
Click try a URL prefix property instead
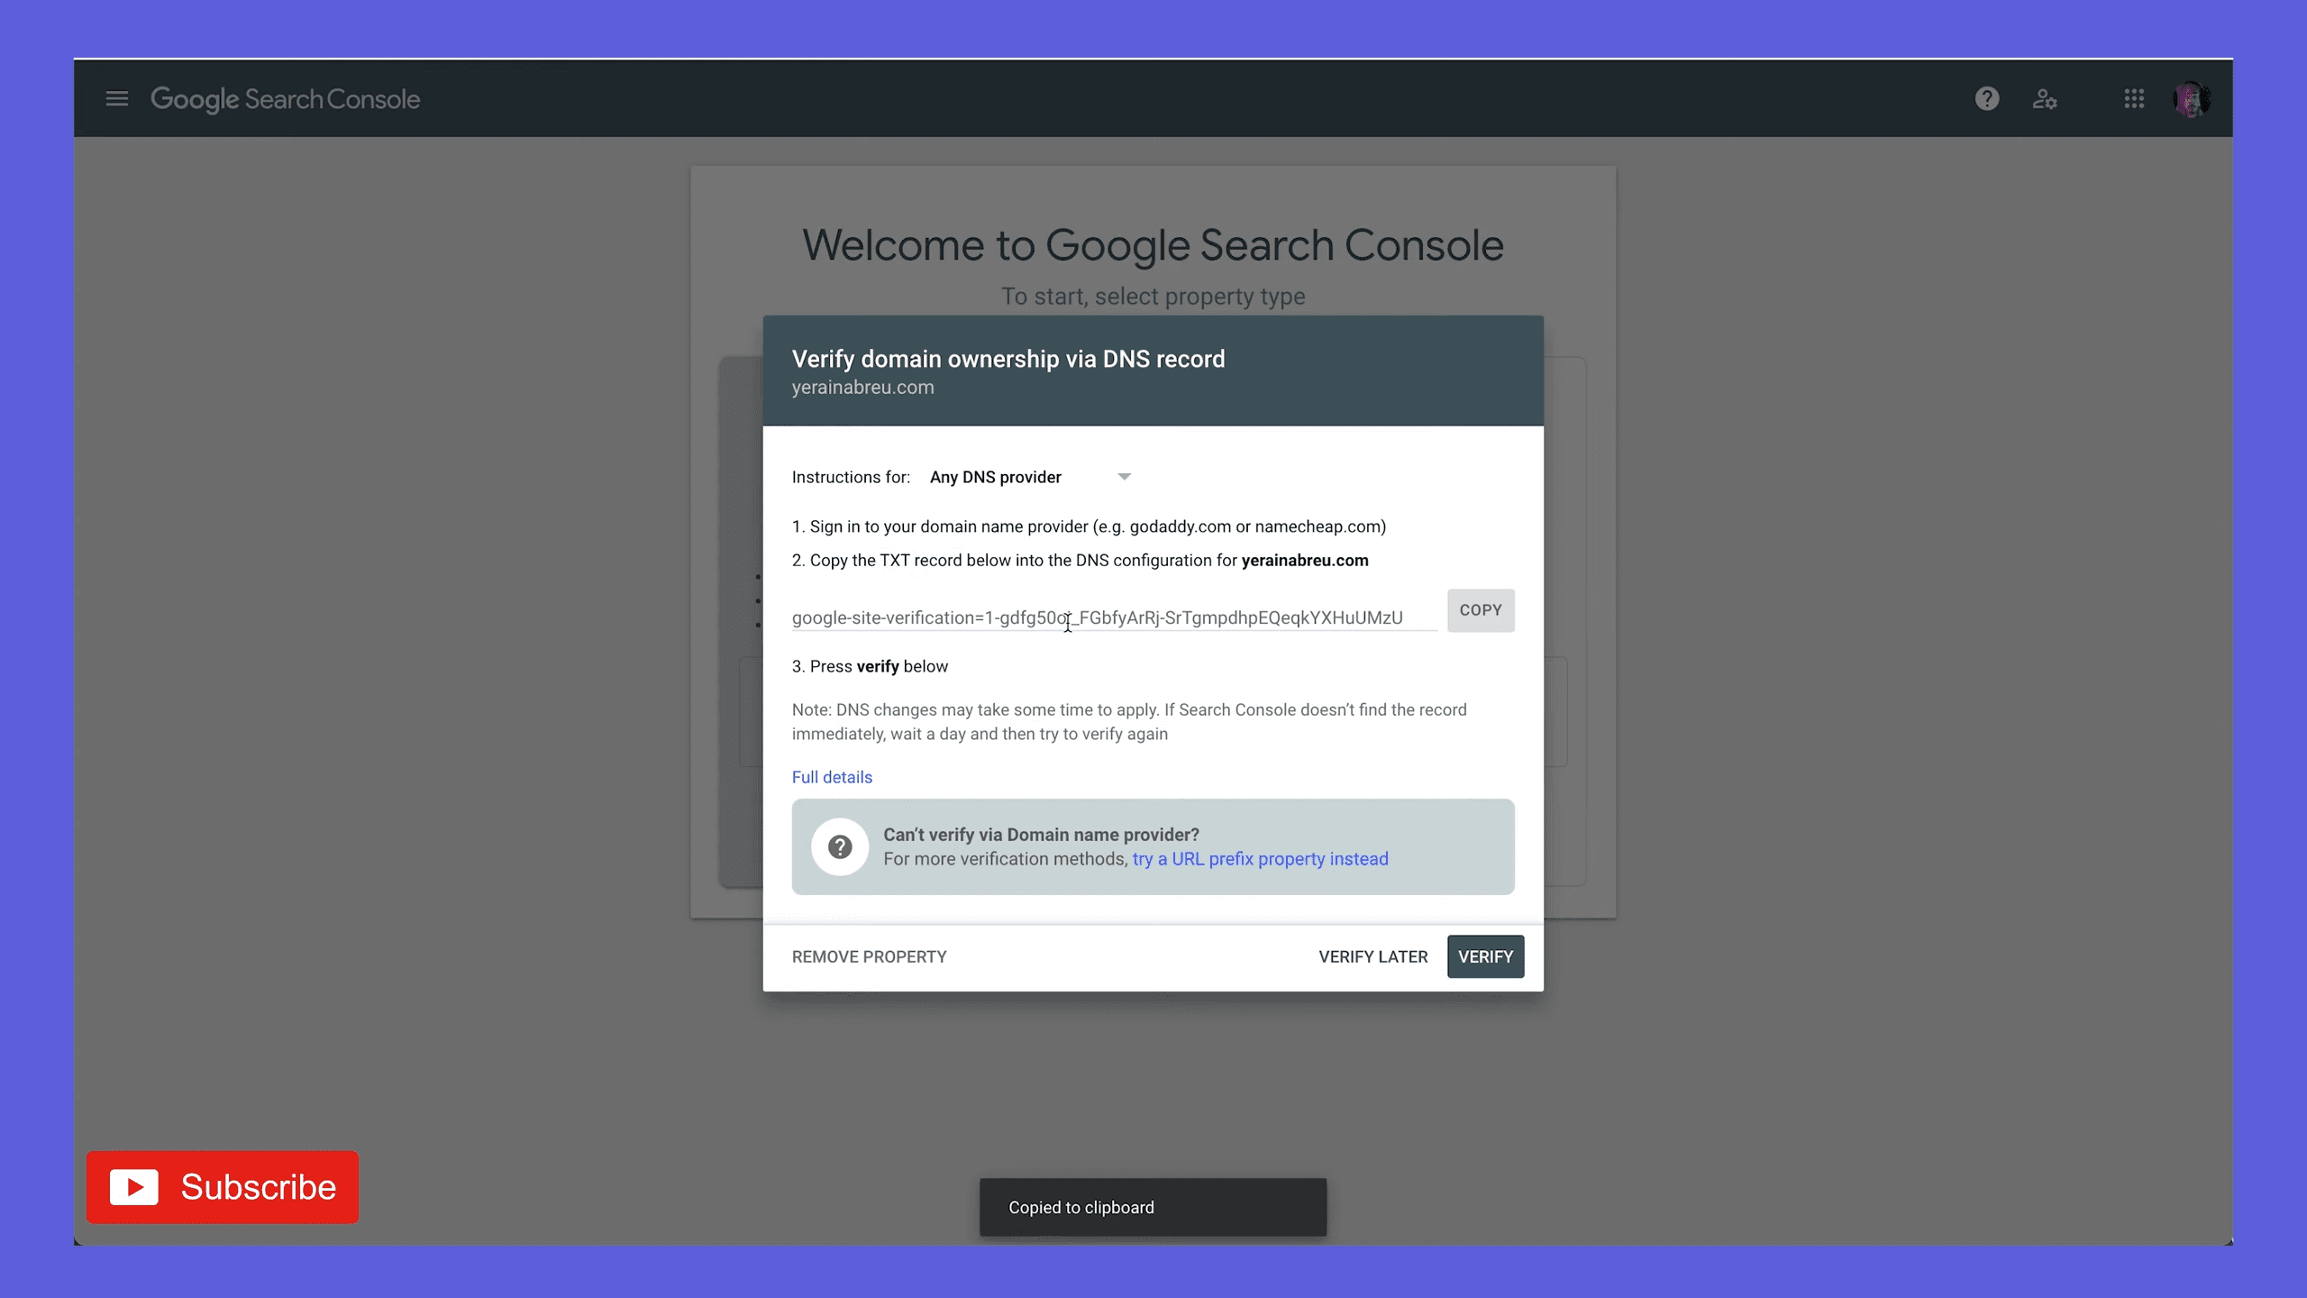coord(1260,857)
